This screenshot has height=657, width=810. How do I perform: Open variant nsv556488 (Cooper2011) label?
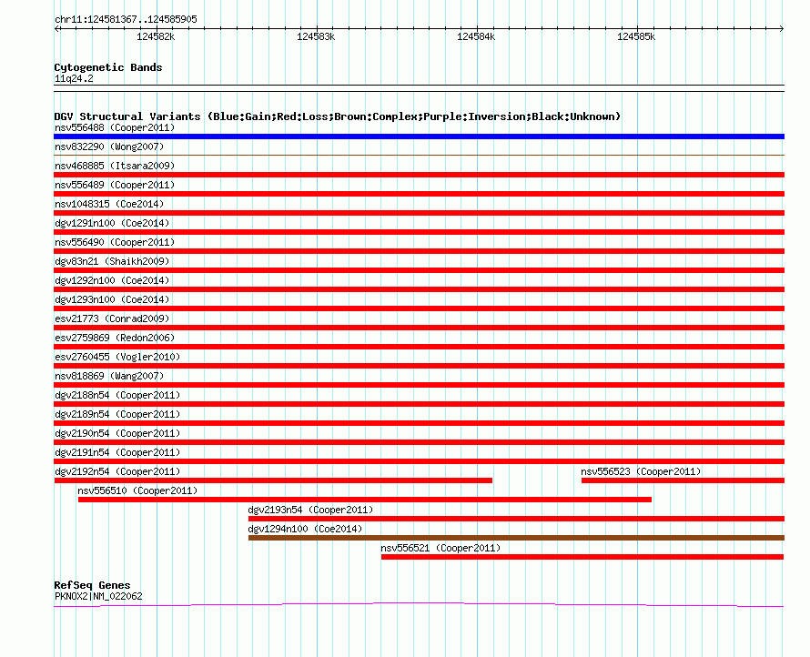click(115, 127)
